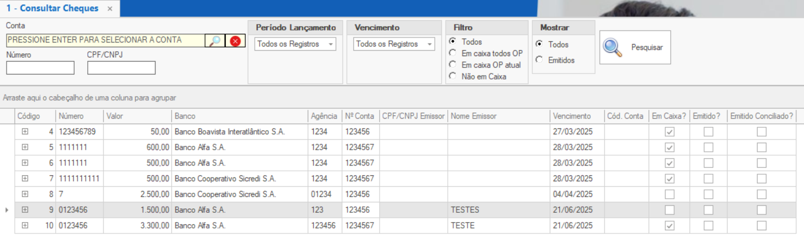Switch to the 1 - Consultar Cheques tab
Viewport: 804px width, 246px height.
pos(52,8)
